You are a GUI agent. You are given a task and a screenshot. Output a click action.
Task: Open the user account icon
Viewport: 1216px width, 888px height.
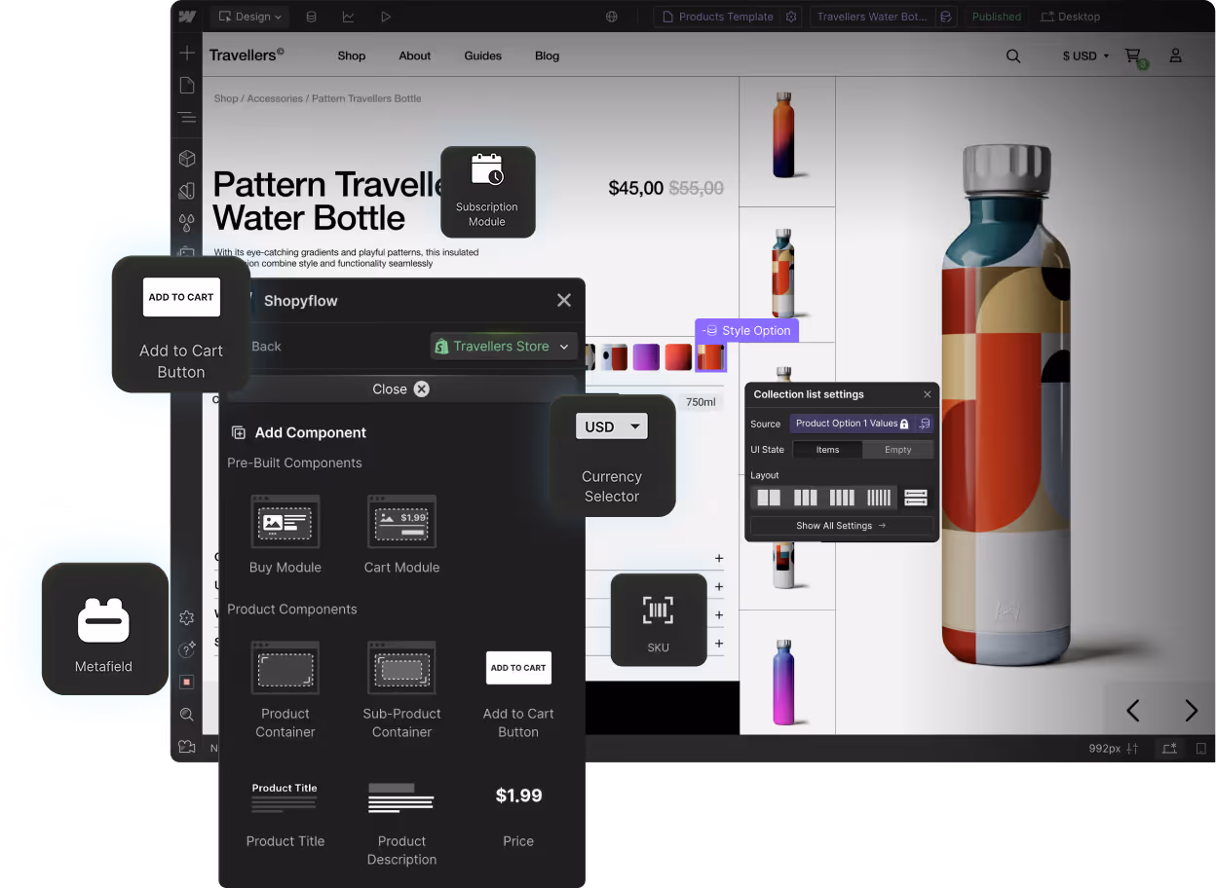tap(1176, 55)
